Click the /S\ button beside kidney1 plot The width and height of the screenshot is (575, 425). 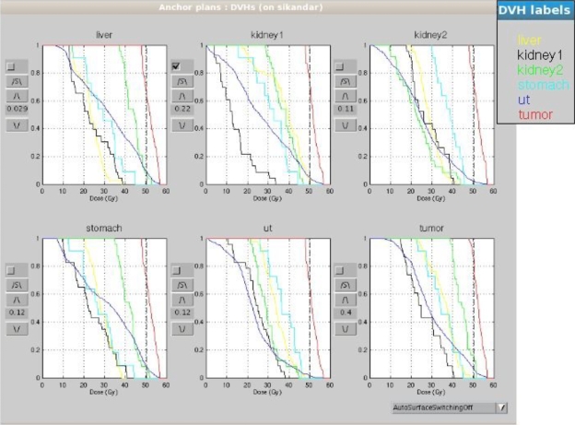(x=182, y=81)
